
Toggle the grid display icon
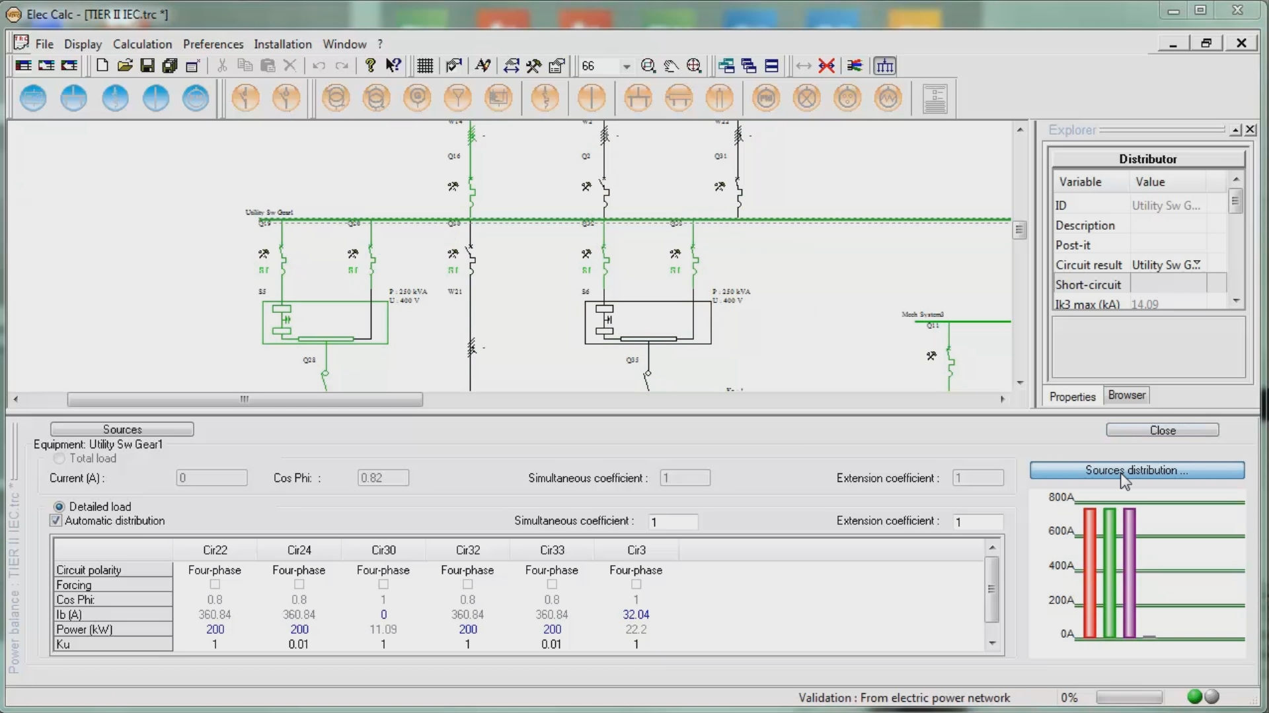(x=425, y=65)
